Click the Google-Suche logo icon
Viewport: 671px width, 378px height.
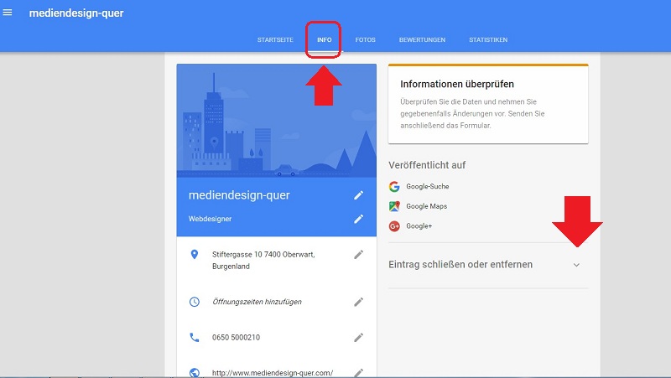(394, 186)
